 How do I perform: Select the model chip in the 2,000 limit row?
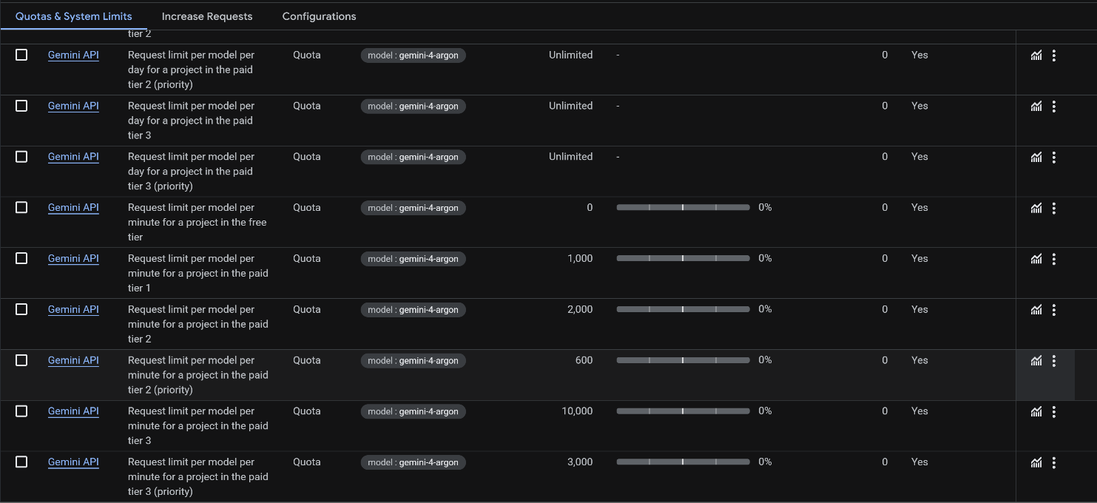pyautogui.click(x=414, y=310)
